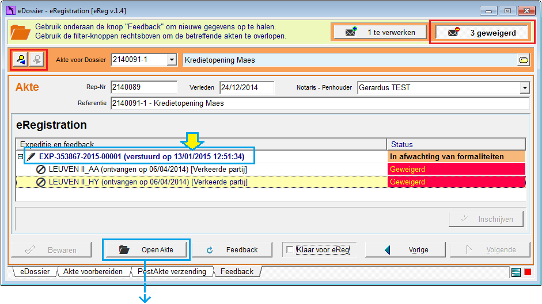Click the red square indicator in the status bar
The width and height of the screenshot is (542, 304).
[x=528, y=272]
